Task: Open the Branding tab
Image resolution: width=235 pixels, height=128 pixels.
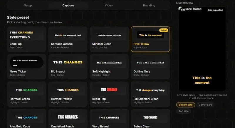Action: click(149, 5)
